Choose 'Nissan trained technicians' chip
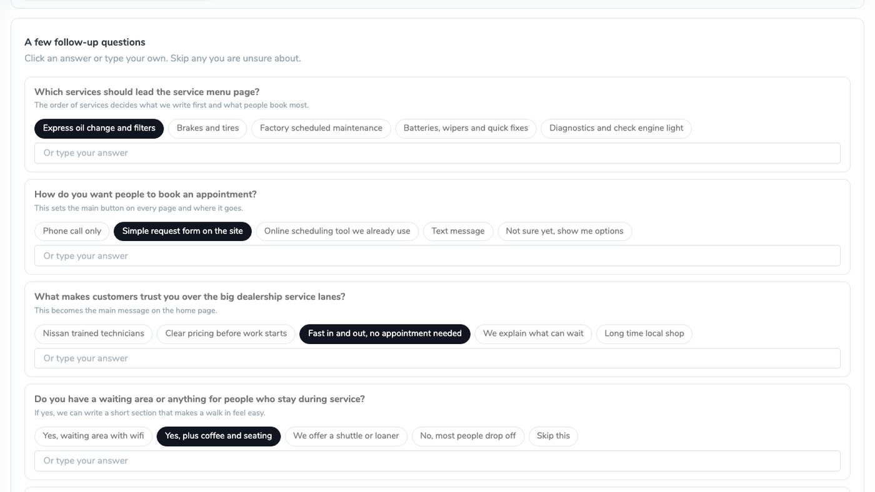Image resolution: width=875 pixels, height=492 pixels. click(x=93, y=334)
